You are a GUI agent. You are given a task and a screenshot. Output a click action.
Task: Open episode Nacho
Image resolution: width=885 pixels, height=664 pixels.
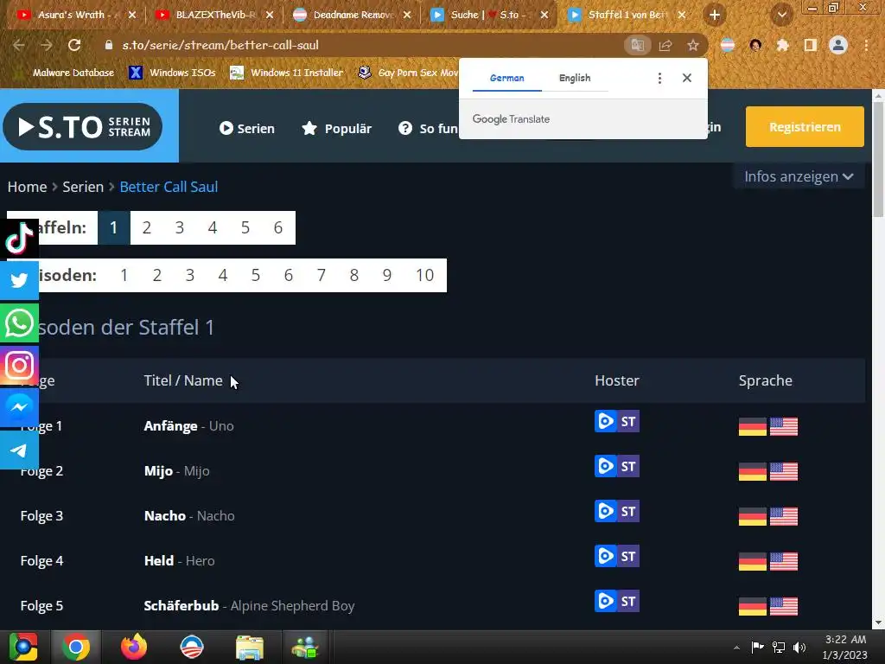coord(189,515)
